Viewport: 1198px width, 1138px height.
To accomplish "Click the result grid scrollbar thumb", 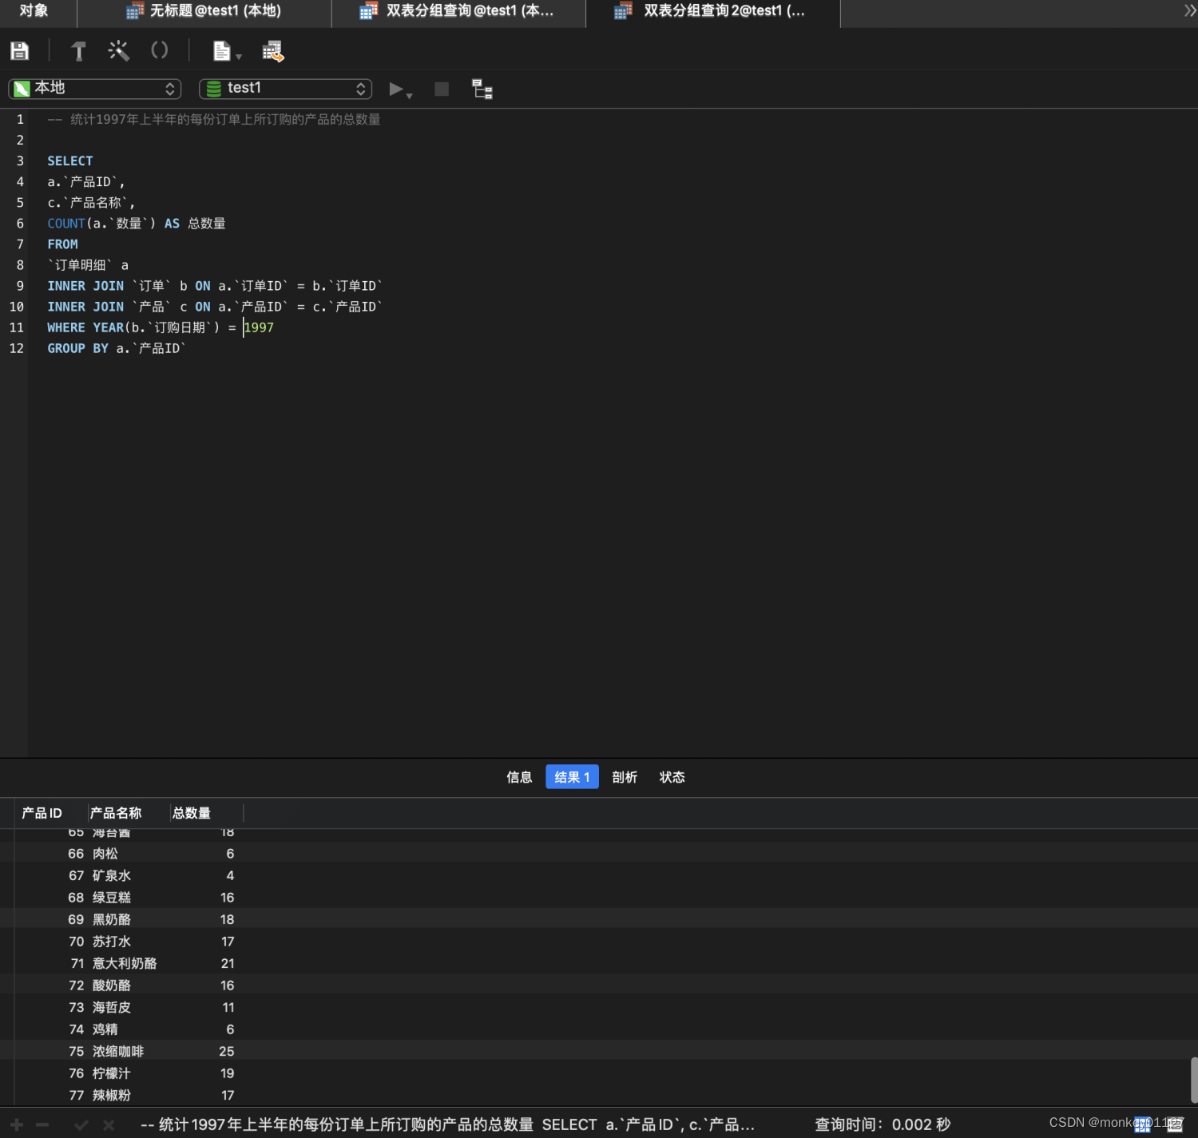I will pyautogui.click(x=1194, y=1079).
